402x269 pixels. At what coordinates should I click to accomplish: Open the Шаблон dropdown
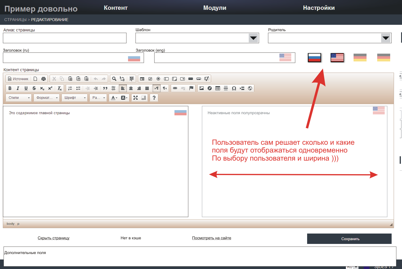point(253,38)
